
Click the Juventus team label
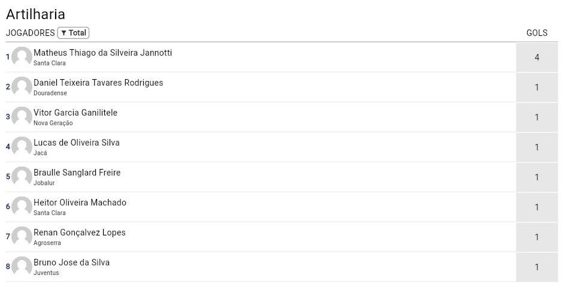coord(46,273)
